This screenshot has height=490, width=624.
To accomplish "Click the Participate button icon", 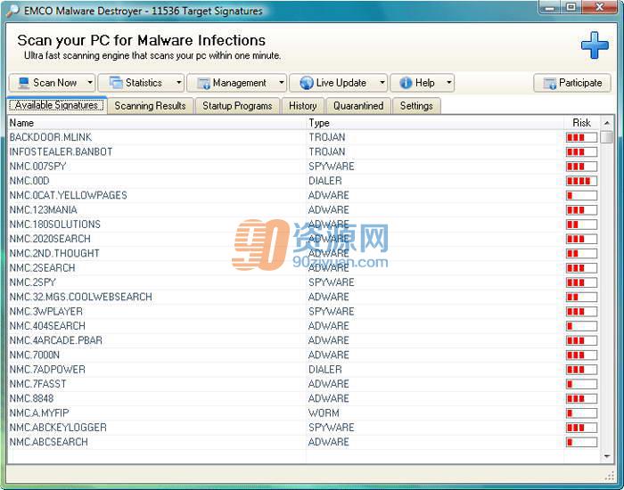I will pos(550,83).
